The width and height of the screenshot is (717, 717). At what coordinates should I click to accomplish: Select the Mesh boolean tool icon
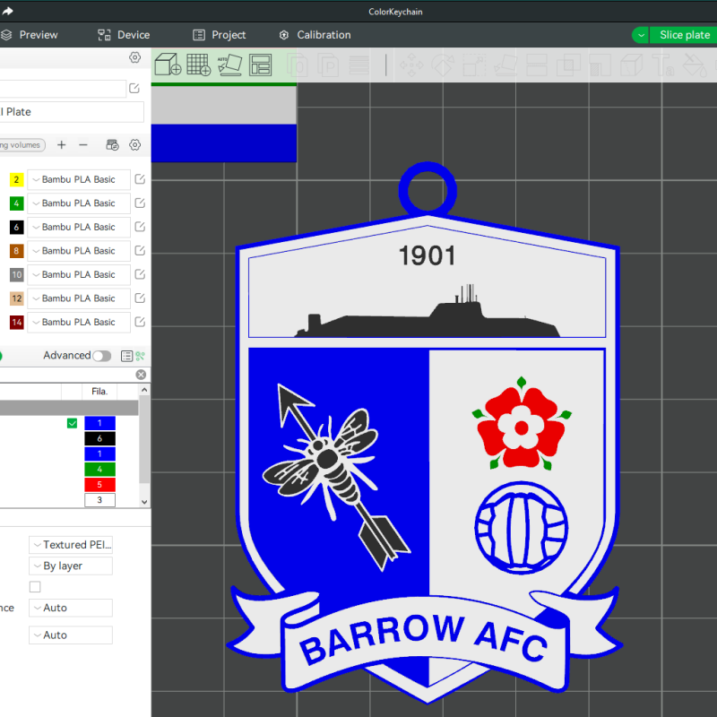click(x=568, y=65)
